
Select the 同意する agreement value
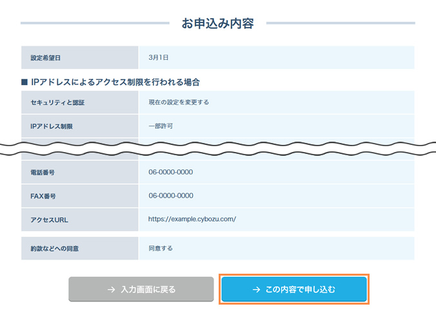click(160, 248)
